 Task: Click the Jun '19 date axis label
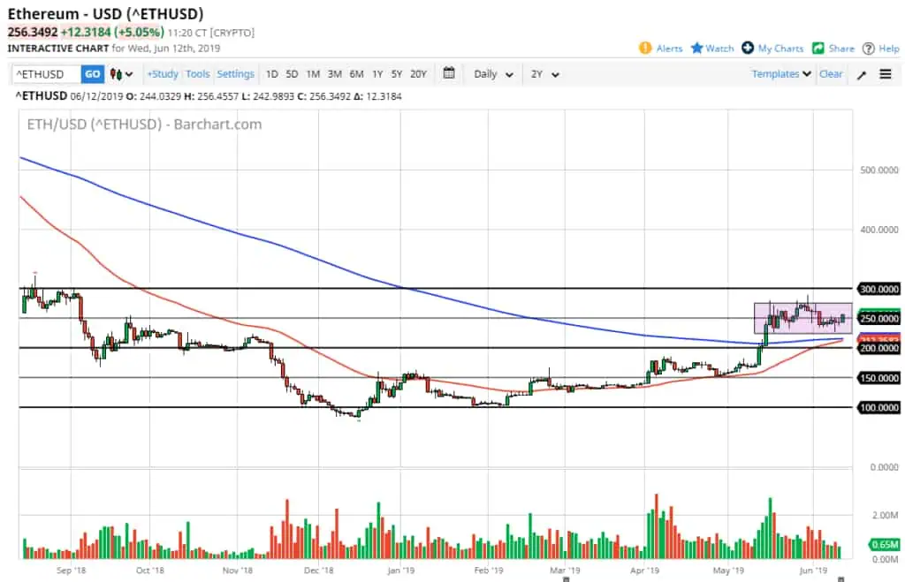click(x=813, y=571)
